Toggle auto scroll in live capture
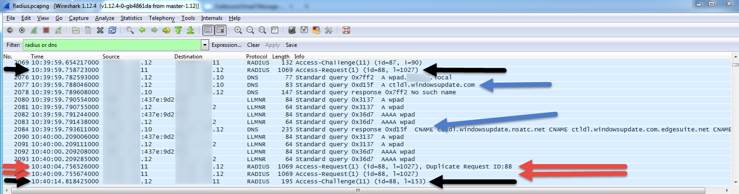The width and height of the screenshot is (739, 194). tap(220, 30)
